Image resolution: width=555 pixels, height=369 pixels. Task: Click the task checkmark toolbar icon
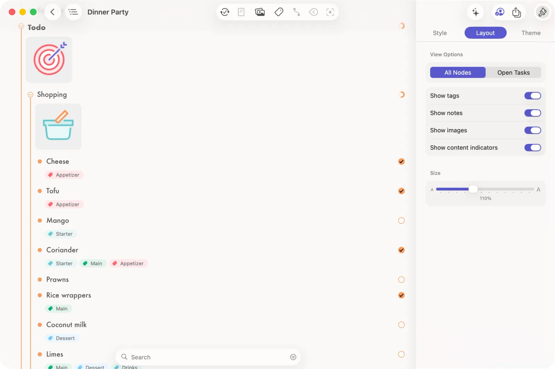coord(225,12)
